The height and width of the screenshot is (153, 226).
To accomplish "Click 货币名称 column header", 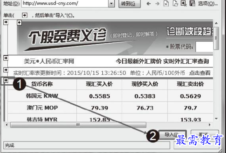I will coord(42,84).
